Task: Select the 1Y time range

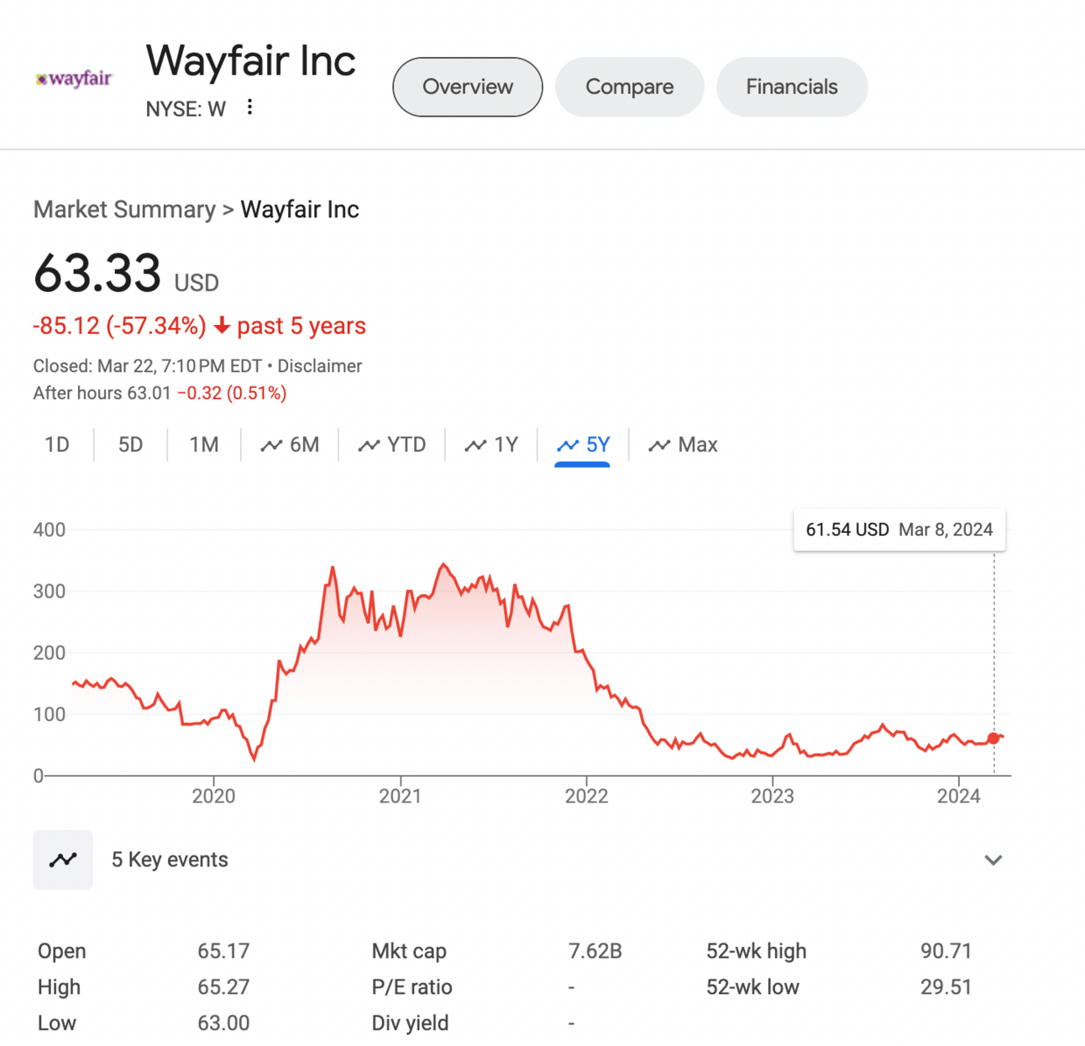Action: tap(492, 445)
